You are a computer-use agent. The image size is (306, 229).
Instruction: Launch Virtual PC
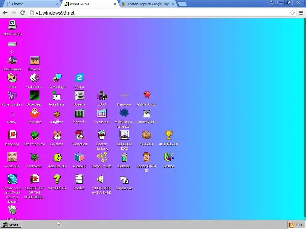click(x=102, y=113)
